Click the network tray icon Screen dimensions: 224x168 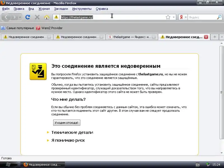click(208, 165)
